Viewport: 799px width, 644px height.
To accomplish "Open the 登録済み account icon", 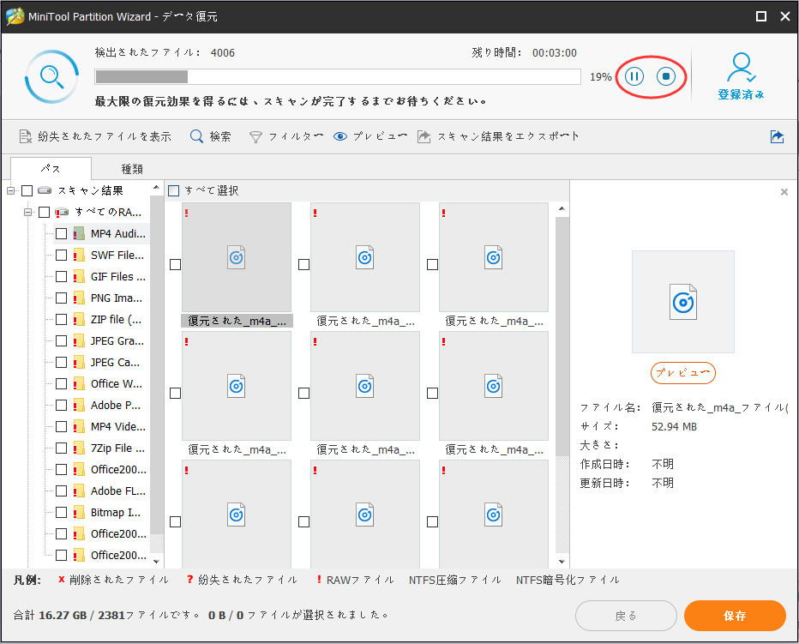I will pyautogui.click(x=741, y=75).
